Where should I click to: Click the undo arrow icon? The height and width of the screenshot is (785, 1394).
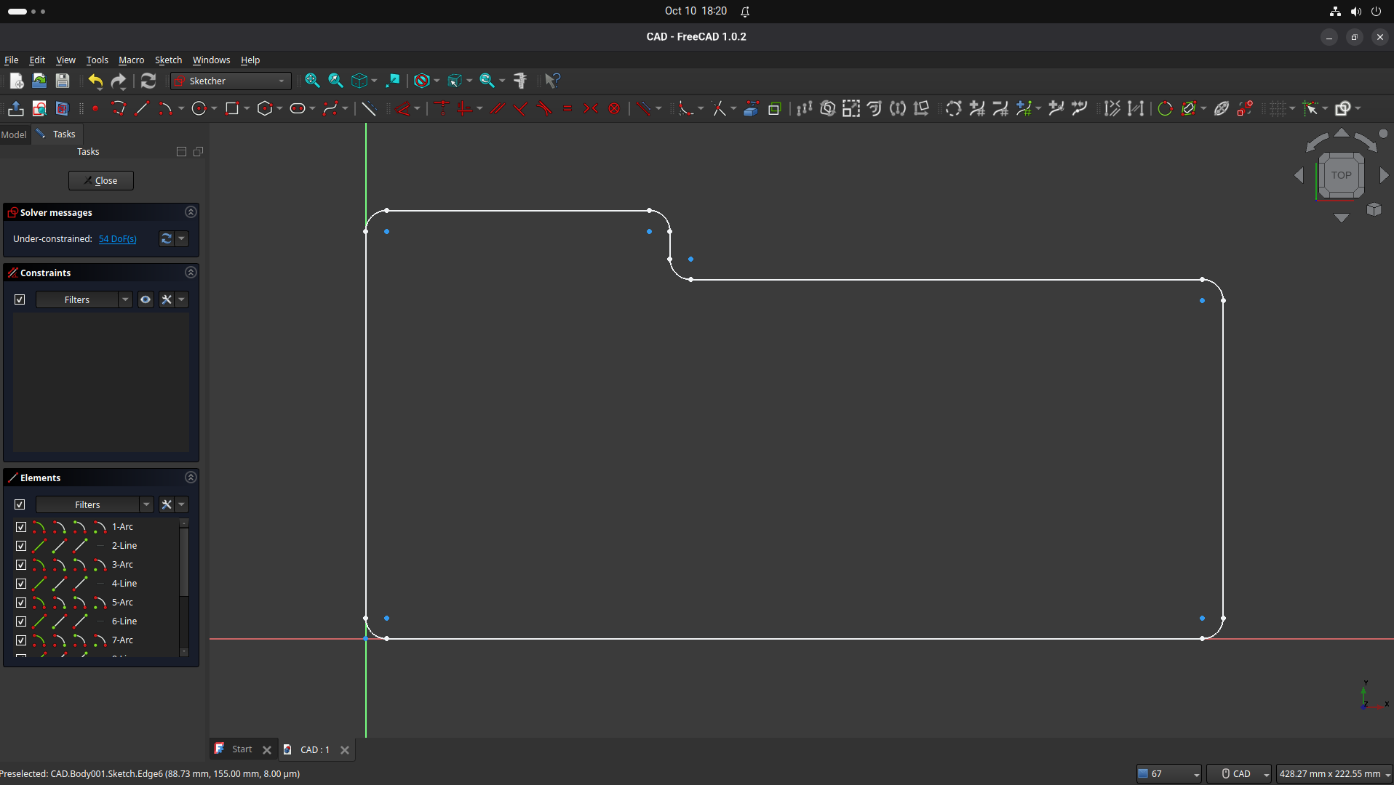[95, 81]
